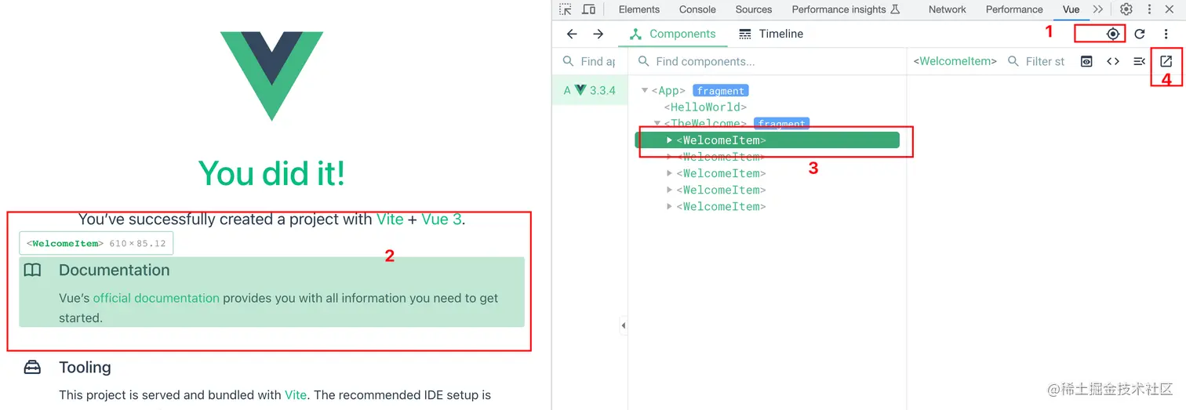The width and height of the screenshot is (1186, 410).
Task: Click the fragment badge next to App
Action: pyautogui.click(x=720, y=91)
